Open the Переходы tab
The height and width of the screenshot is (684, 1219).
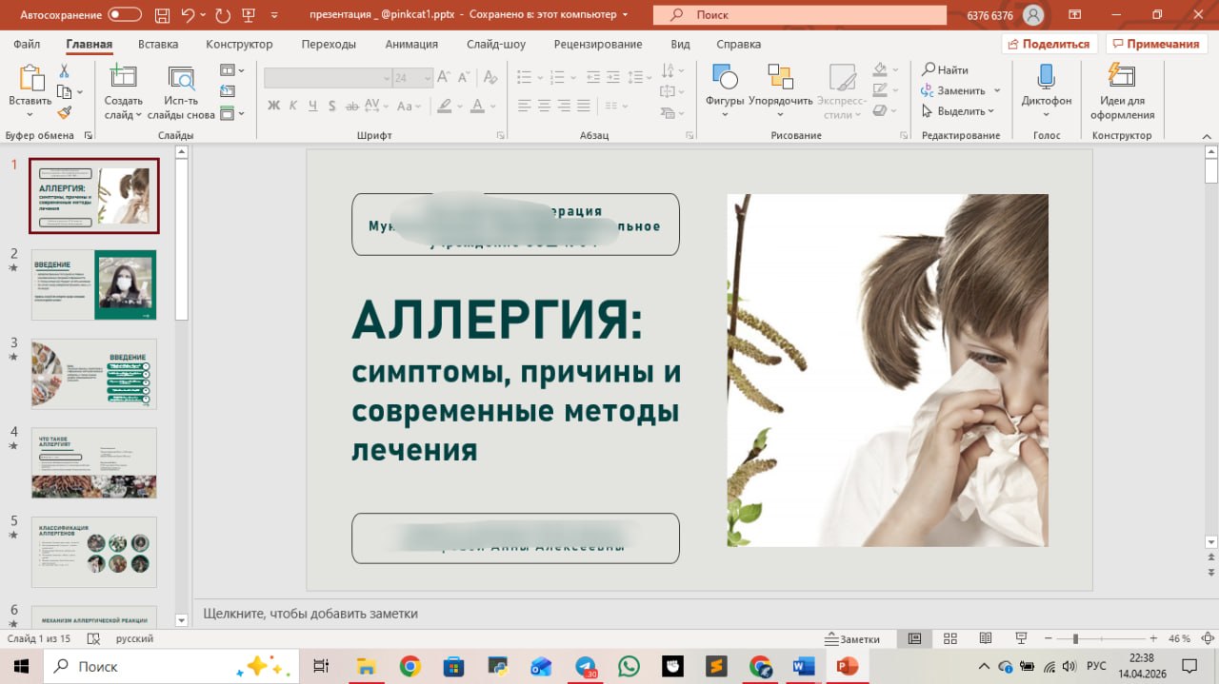329,44
